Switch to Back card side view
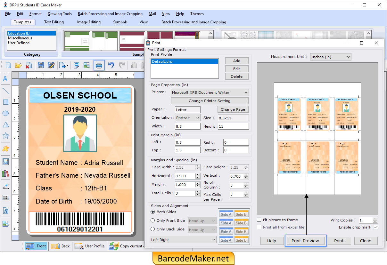This screenshot has width=387, height=265. tap(61, 246)
